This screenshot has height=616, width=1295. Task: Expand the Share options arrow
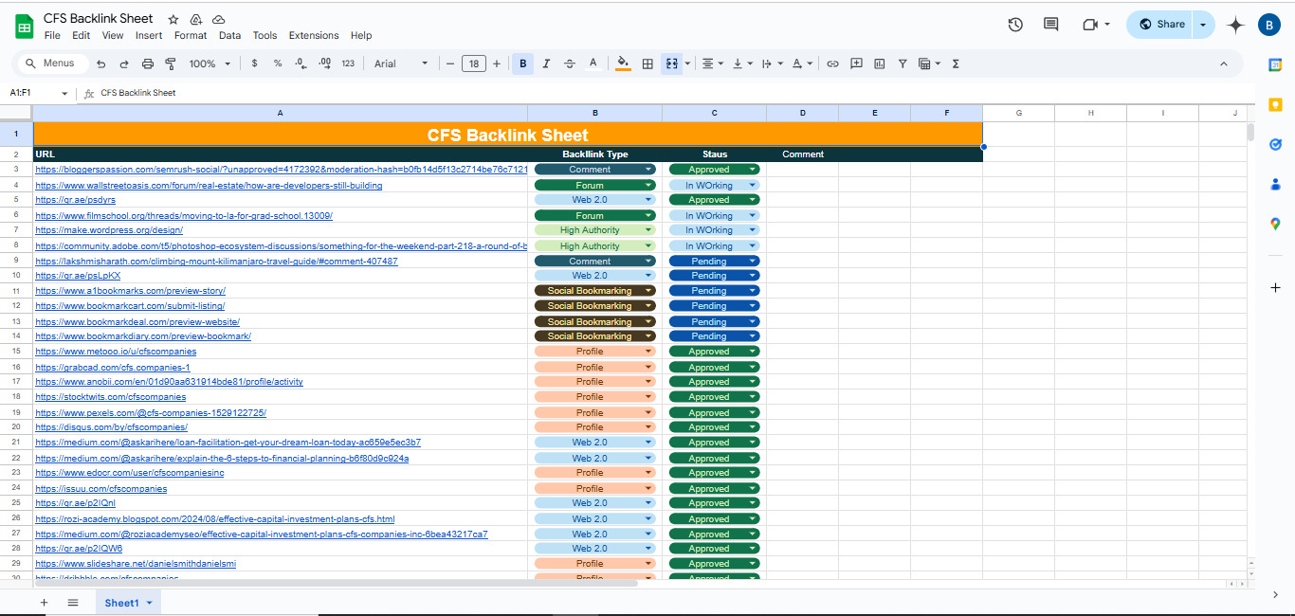click(1203, 25)
